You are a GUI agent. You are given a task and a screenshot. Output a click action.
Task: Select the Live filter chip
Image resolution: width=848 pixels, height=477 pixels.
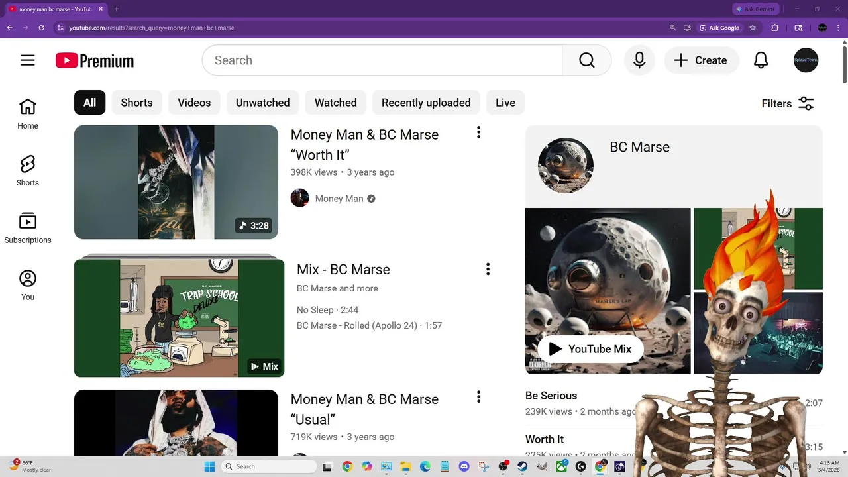[x=505, y=103]
